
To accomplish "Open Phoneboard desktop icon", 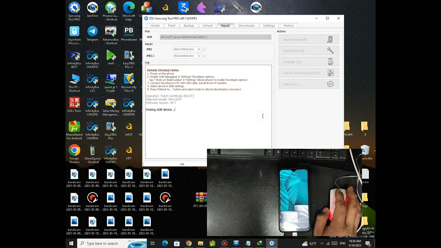I will point(129,33).
